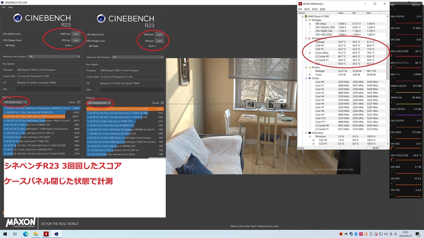
Task: Click Details above the Multi Core ranking list
Action: point(72,102)
